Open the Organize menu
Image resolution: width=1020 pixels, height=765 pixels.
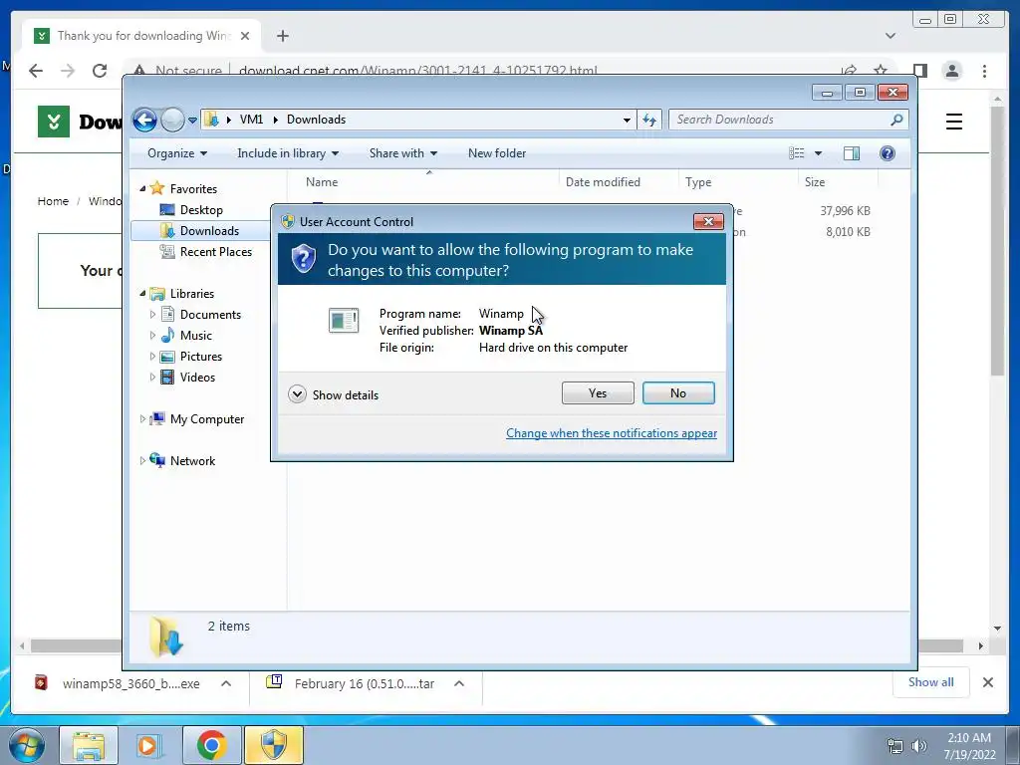click(177, 153)
